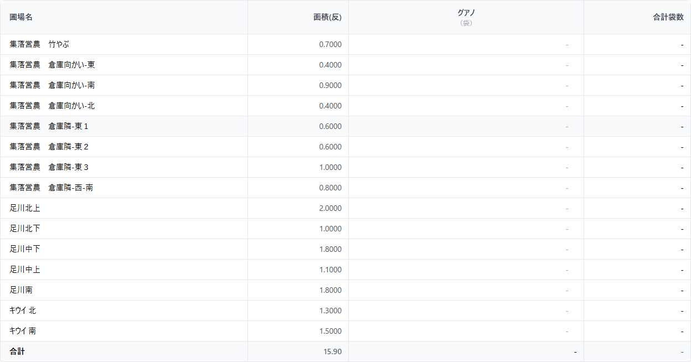The width and height of the screenshot is (691, 362).
Task: Select the 足川中下 field name
Action: point(25,249)
